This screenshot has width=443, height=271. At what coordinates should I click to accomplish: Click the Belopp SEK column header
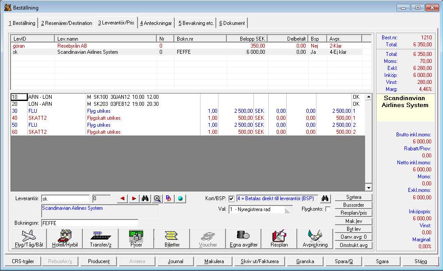246,38
